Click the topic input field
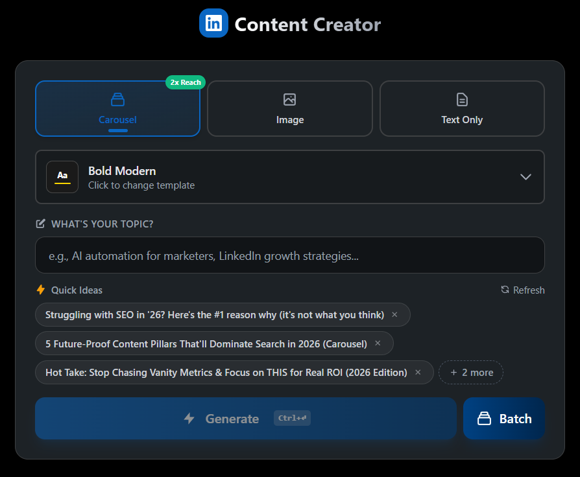580x477 pixels. coord(290,255)
